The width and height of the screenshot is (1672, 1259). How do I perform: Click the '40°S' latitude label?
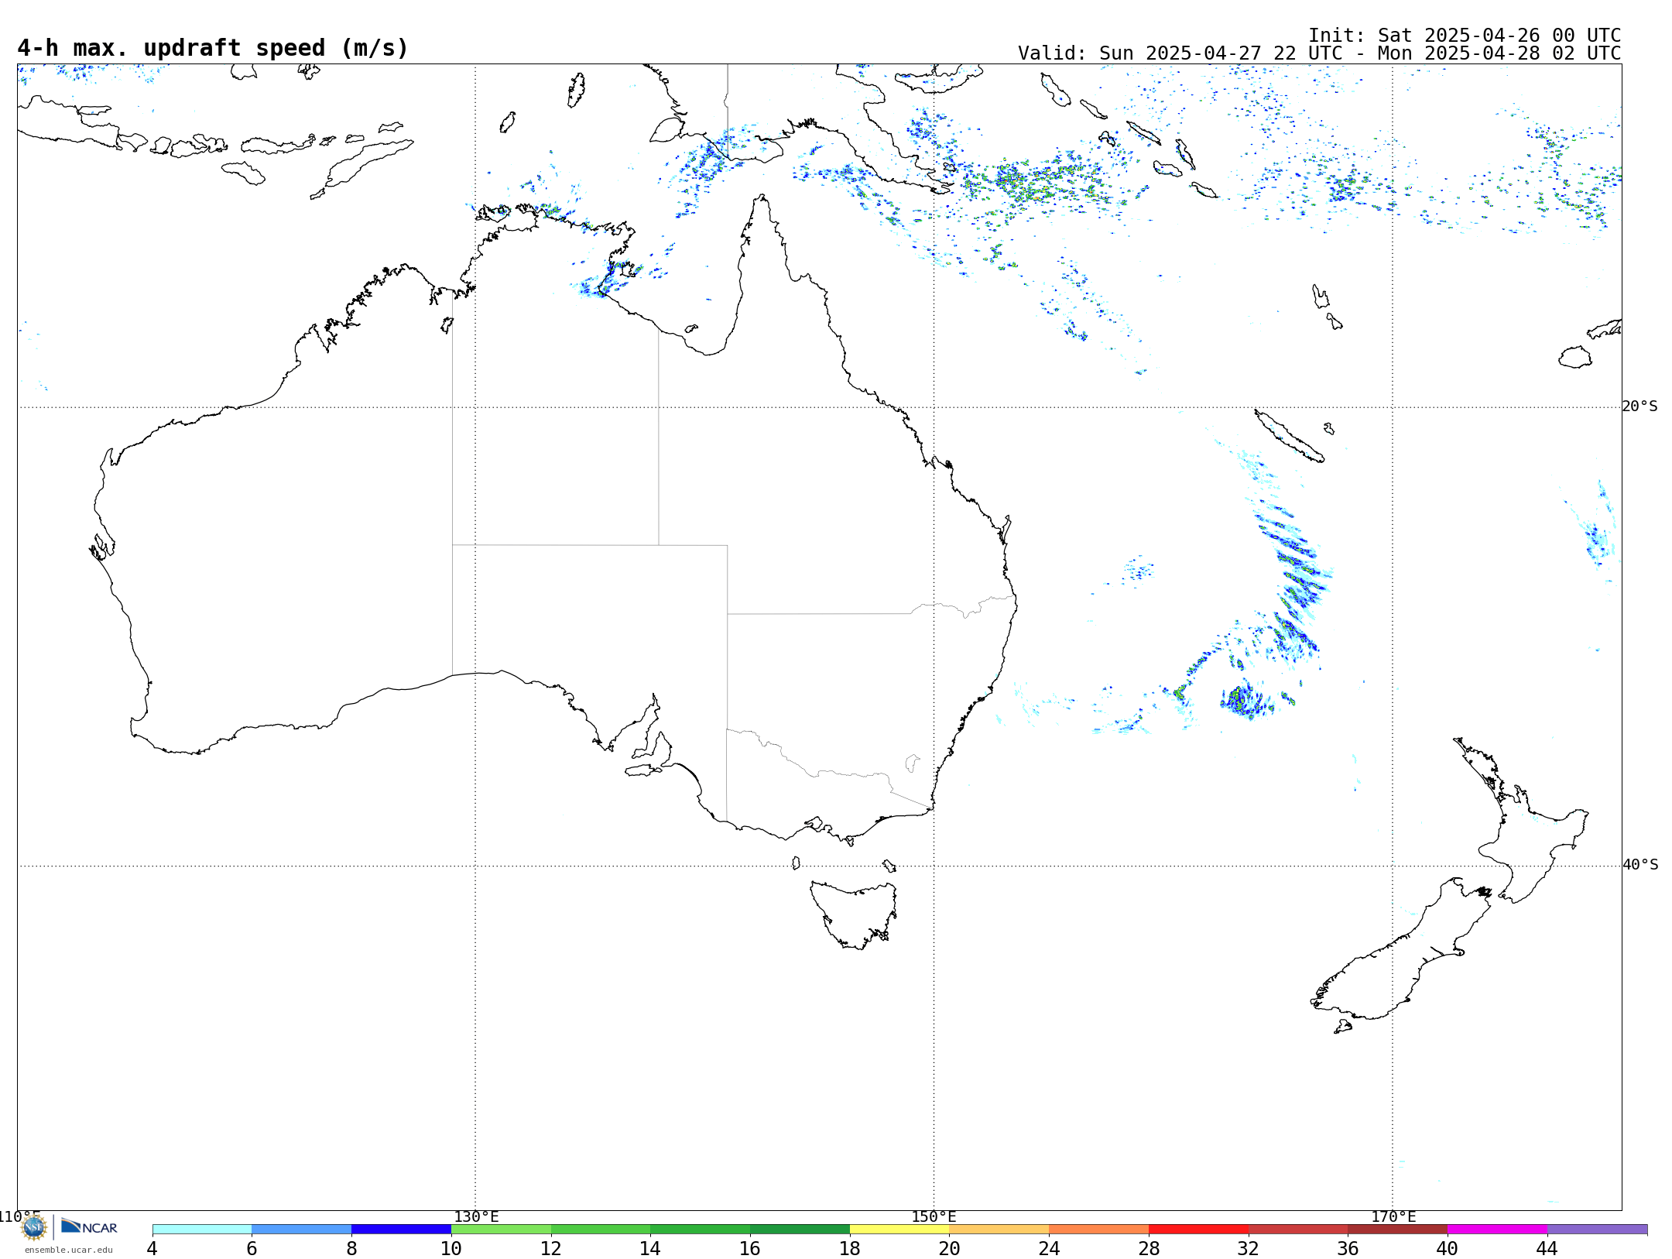point(1639,865)
